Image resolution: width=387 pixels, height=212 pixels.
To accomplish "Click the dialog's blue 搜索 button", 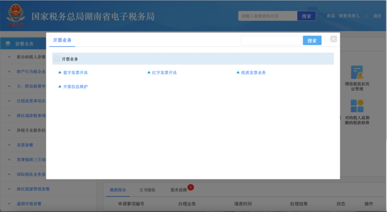I will pyautogui.click(x=312, y=41).
